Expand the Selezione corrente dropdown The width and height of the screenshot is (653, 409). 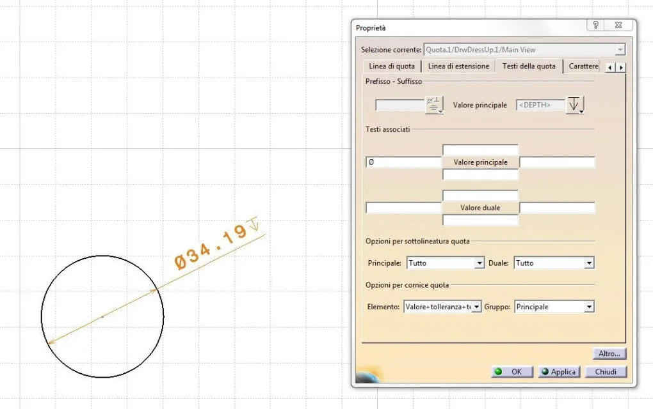pos(619,50)
